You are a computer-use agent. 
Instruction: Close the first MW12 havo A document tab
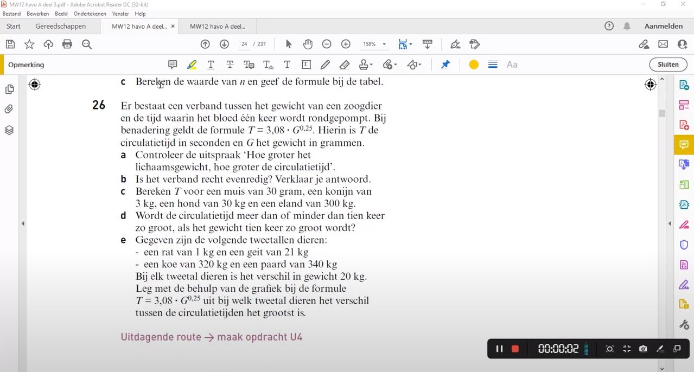pyautogui.click(x=173, y=26)
